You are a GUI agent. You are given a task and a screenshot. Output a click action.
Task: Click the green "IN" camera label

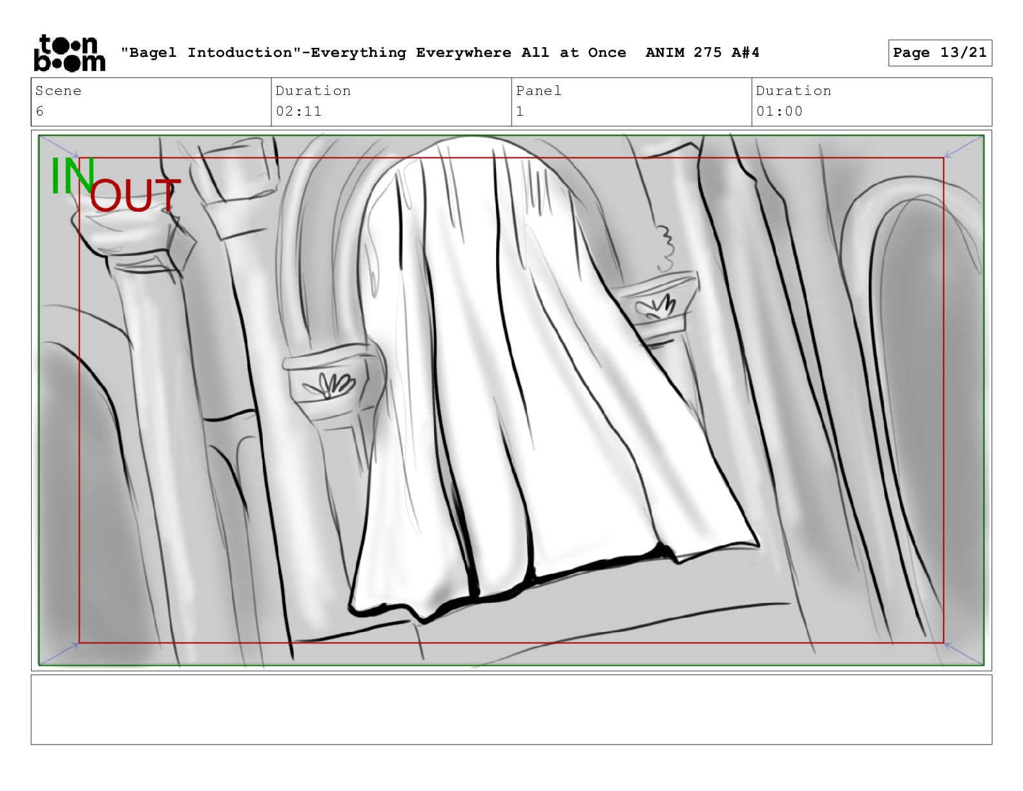pos(72,176)
